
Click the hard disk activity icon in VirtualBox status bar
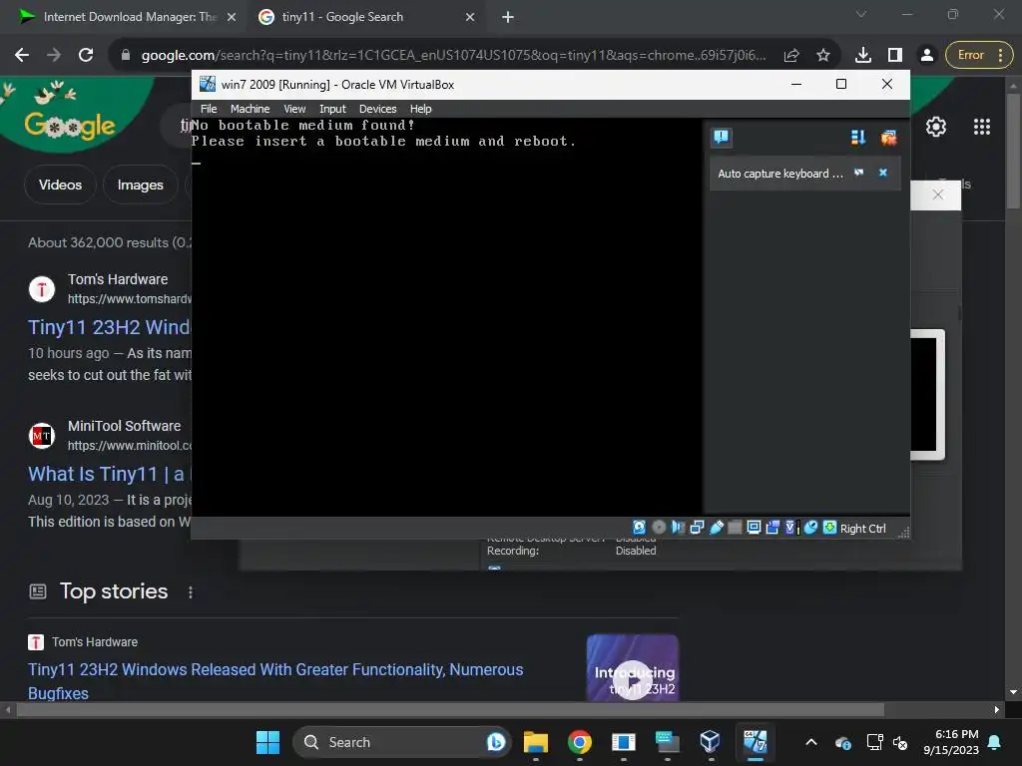[639, 527]
